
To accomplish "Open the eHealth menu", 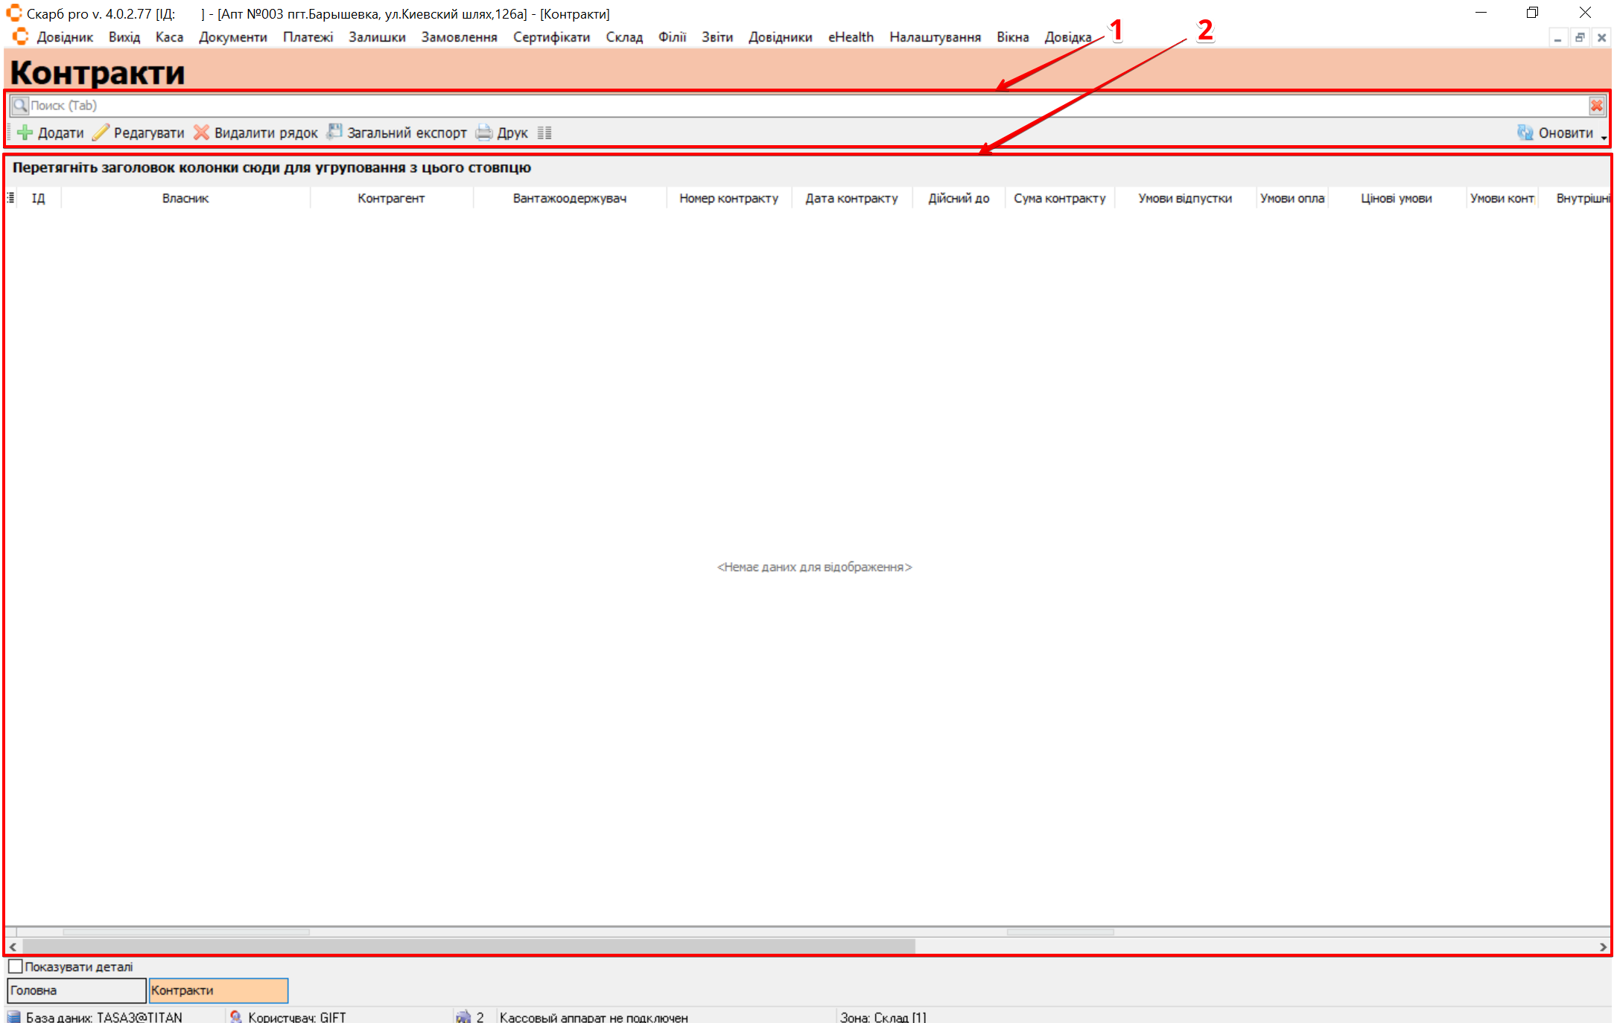I will click(850, 37).
